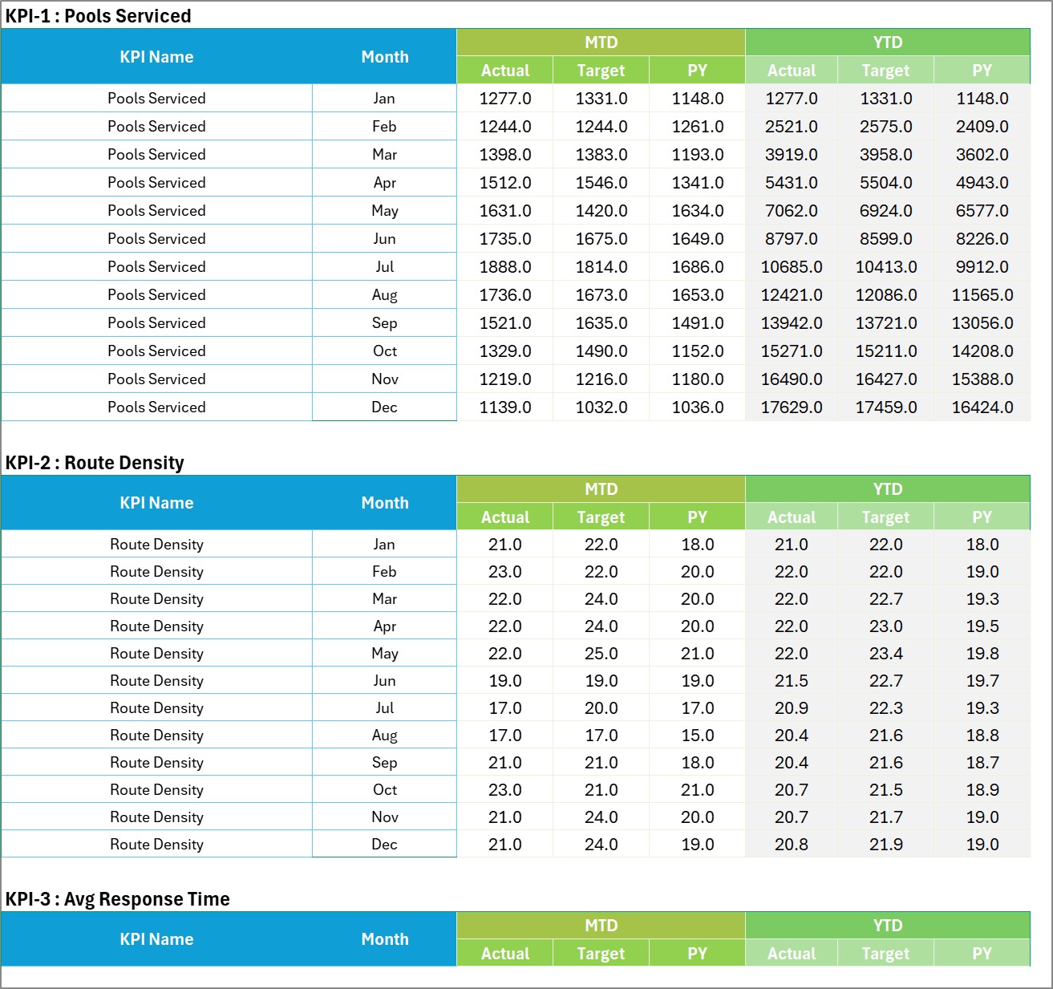The height and width of the screenshot is (989, 1053).
Task: Select KPI Name header in Pools Serviced table
Action: [156, 57]
